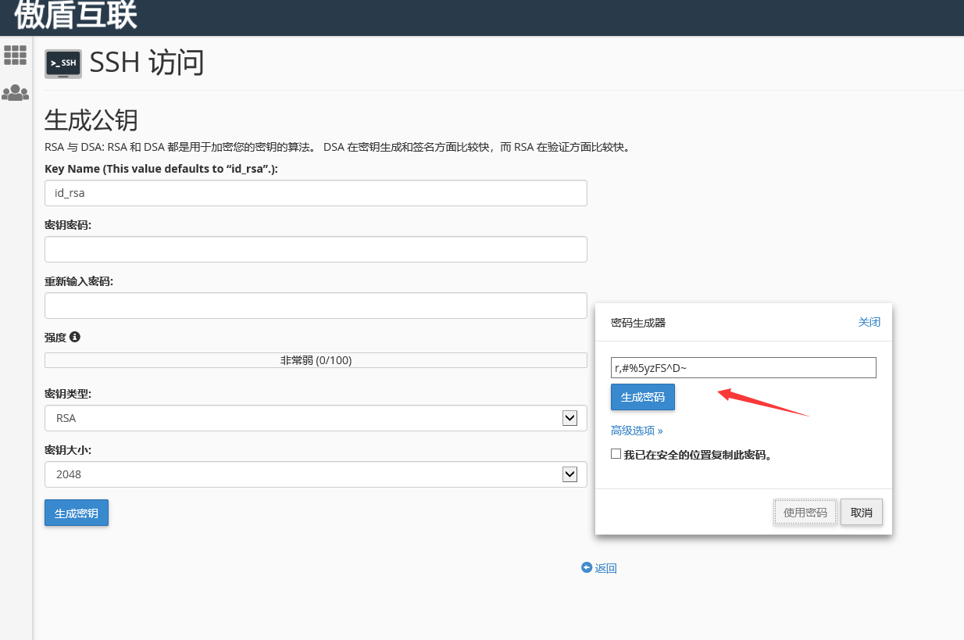
Task: Click the strength info icon
Action: (x=75, y=337)
